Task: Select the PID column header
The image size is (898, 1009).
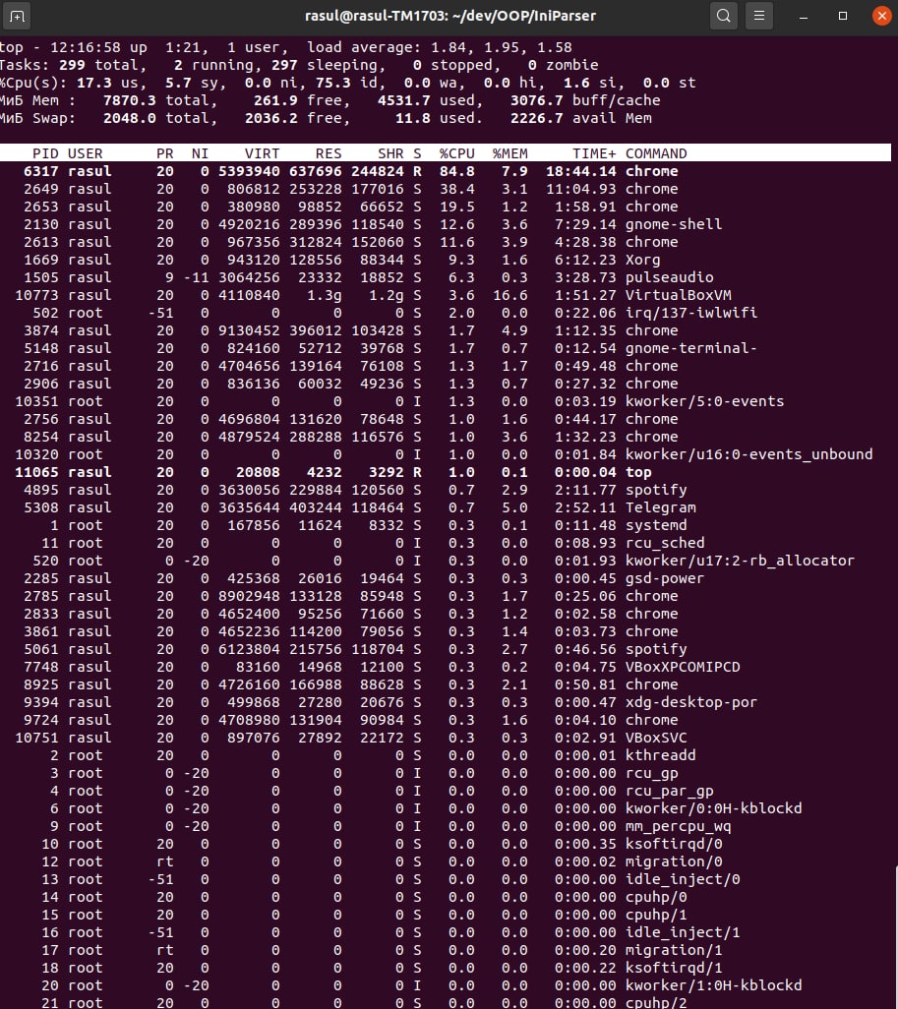Action: click(x=45, y=153)
